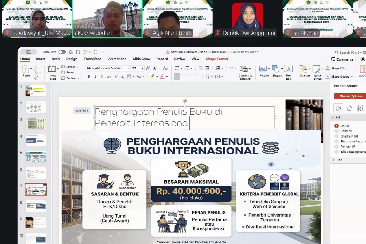The image size is (366, 244).
Task: Click the Clear Formatting eraser icon
Action: click(x=165, y=68)
